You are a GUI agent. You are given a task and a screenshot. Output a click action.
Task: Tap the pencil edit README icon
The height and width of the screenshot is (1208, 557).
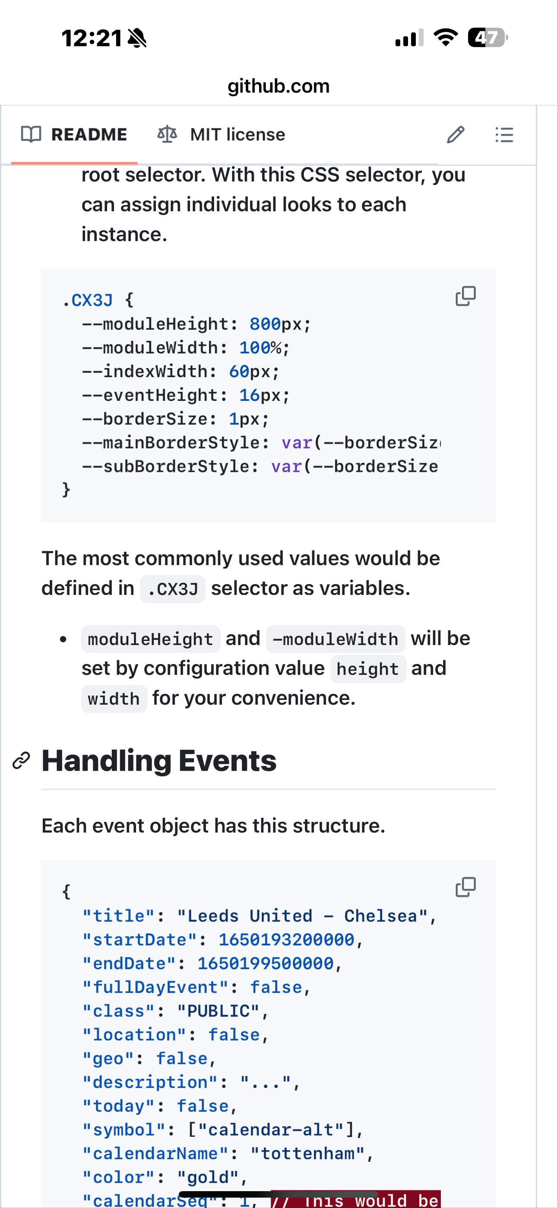point(455,135)
